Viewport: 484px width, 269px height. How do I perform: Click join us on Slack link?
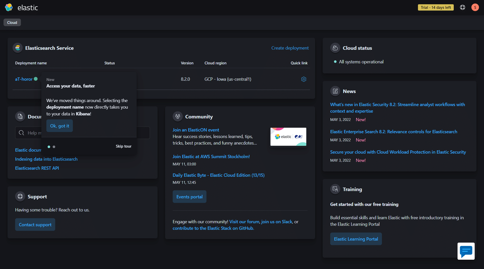tap(277, 222)
